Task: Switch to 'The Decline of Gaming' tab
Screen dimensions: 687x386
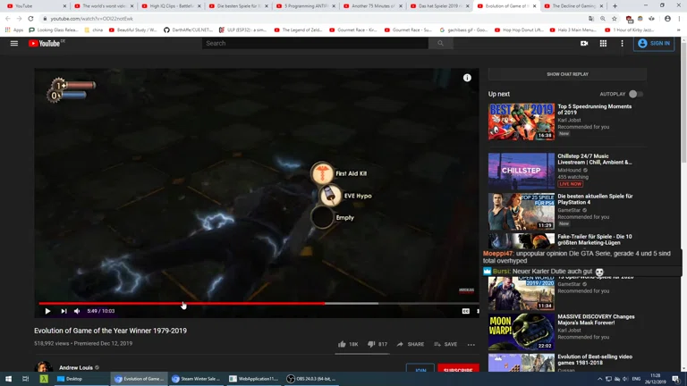Action: click(573, 6)
